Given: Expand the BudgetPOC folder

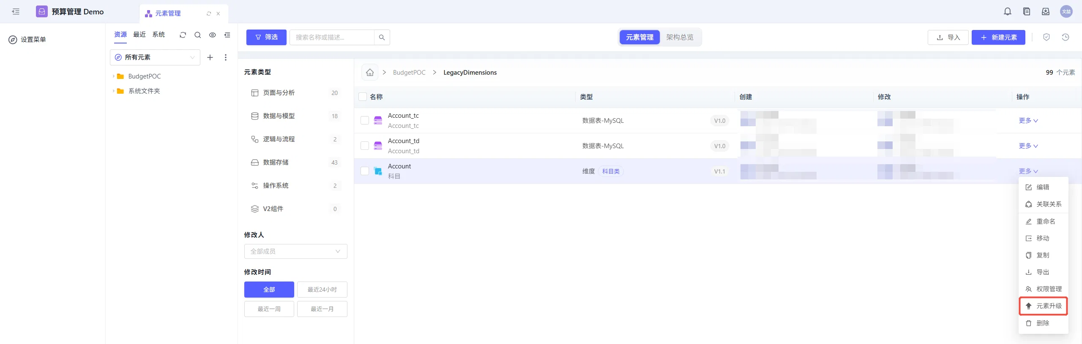Looking at the screenshot, I should tap(114, 76).
